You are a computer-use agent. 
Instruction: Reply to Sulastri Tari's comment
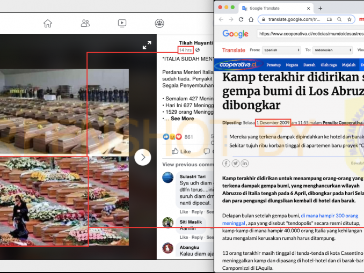click(198, 212)
